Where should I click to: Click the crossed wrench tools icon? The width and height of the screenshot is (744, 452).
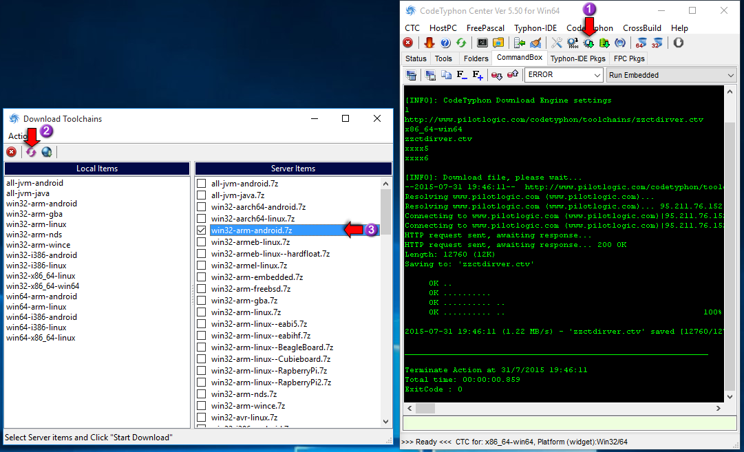click(x=557, y=43)
